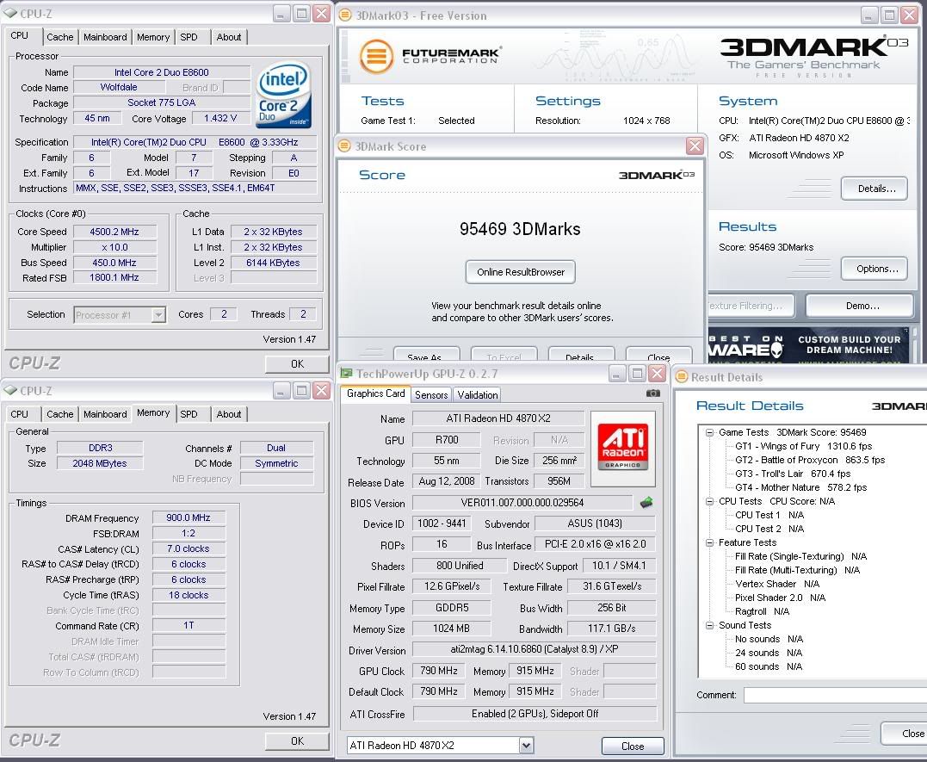
Task: Click the BIOS save chip icon in GPU-Z
Action: (646, 503)
